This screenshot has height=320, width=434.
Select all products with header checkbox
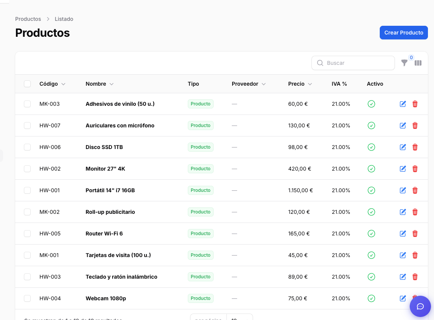27,84
